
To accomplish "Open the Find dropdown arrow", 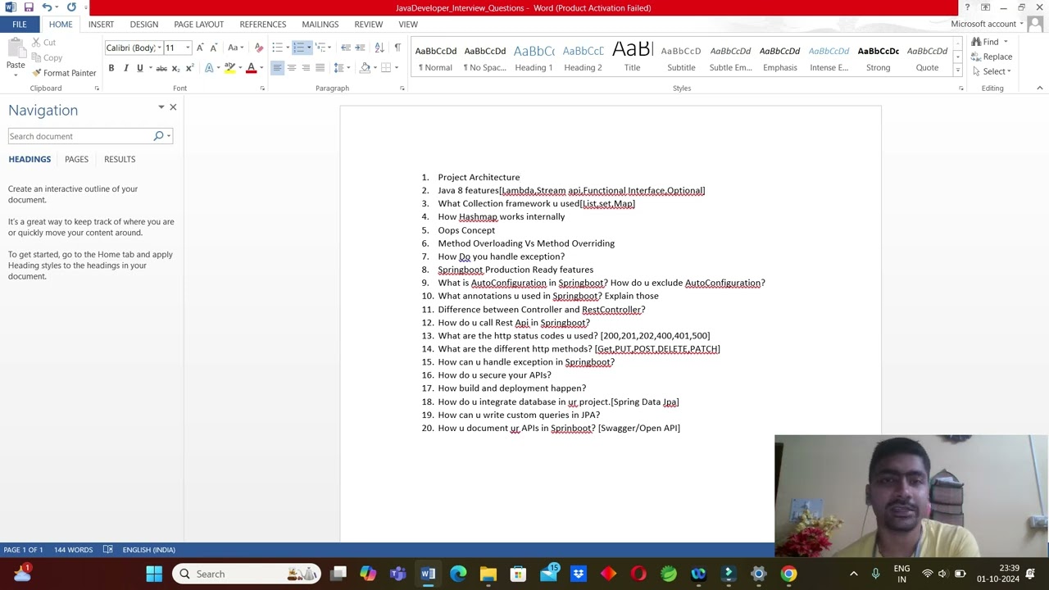I will (1006, 42).
